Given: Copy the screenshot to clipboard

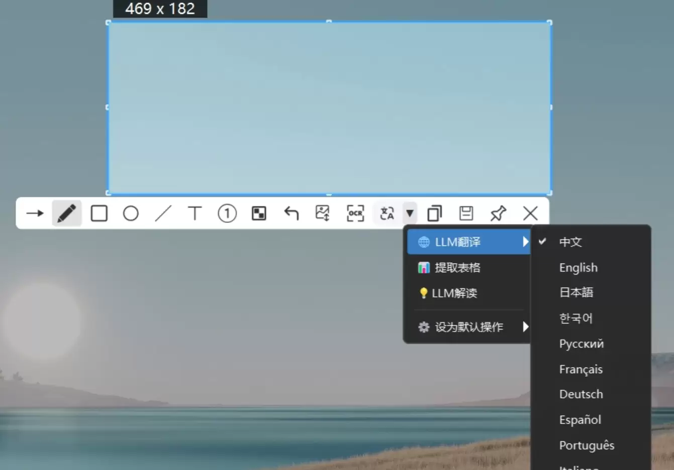Looking at the screenshot, I should point(434,213).
